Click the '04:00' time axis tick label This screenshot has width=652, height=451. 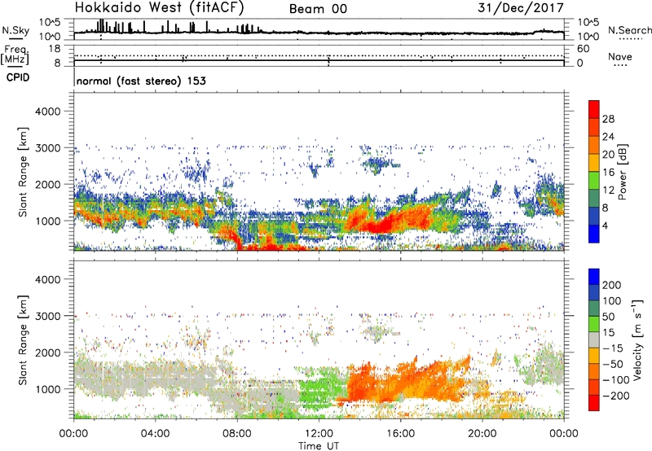pos(155,434)
